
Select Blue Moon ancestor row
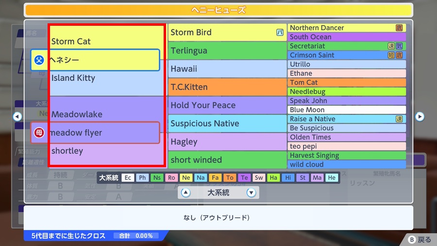(347, 109)
